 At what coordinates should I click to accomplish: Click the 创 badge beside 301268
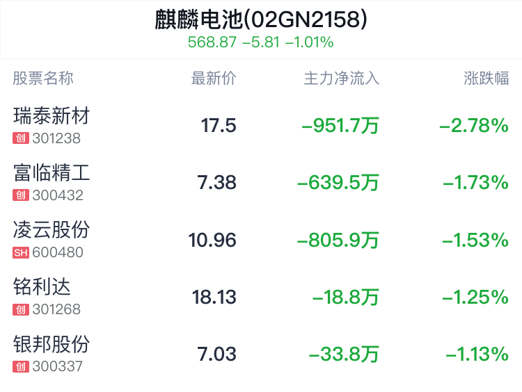[x=21, y=309]
